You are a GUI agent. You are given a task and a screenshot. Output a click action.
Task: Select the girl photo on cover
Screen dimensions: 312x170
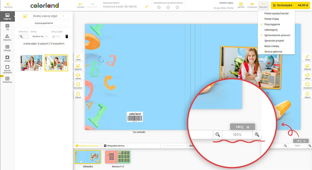[x=251, y=68]
